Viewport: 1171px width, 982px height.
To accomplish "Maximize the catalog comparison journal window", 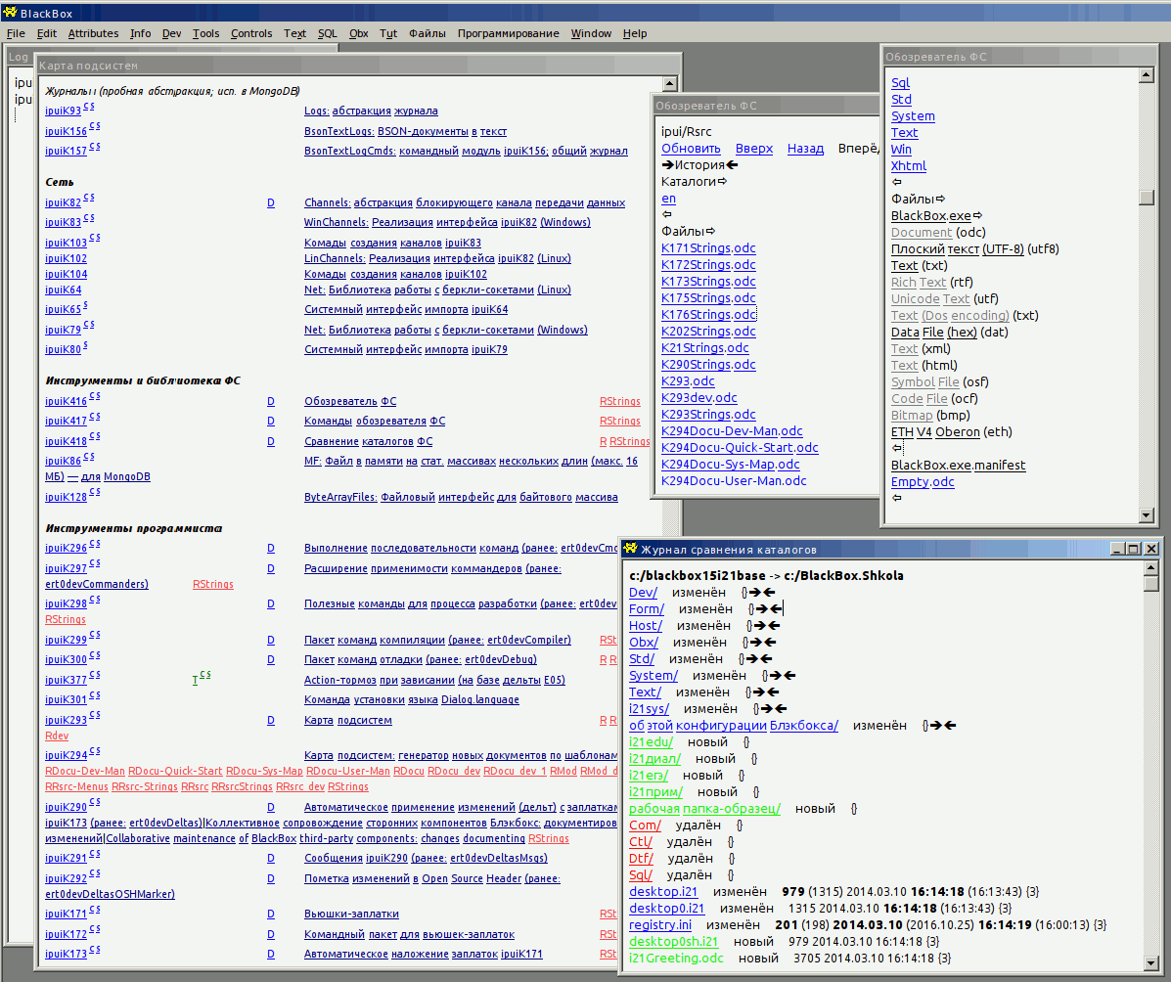I will click(1134, 549).
